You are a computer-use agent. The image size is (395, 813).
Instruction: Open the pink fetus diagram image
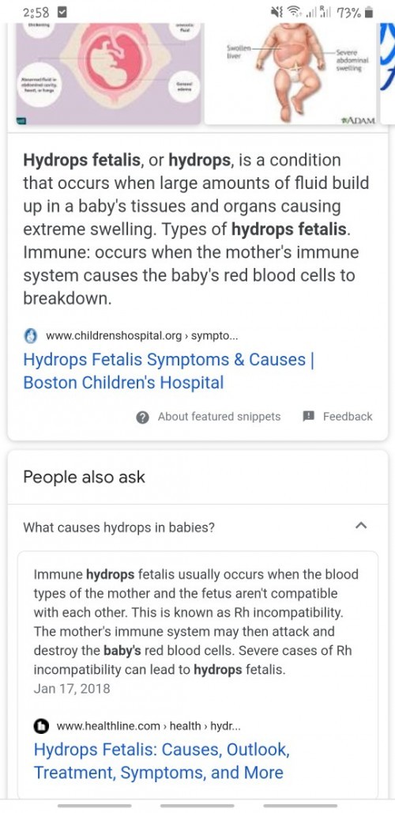(x=107, y=73)
